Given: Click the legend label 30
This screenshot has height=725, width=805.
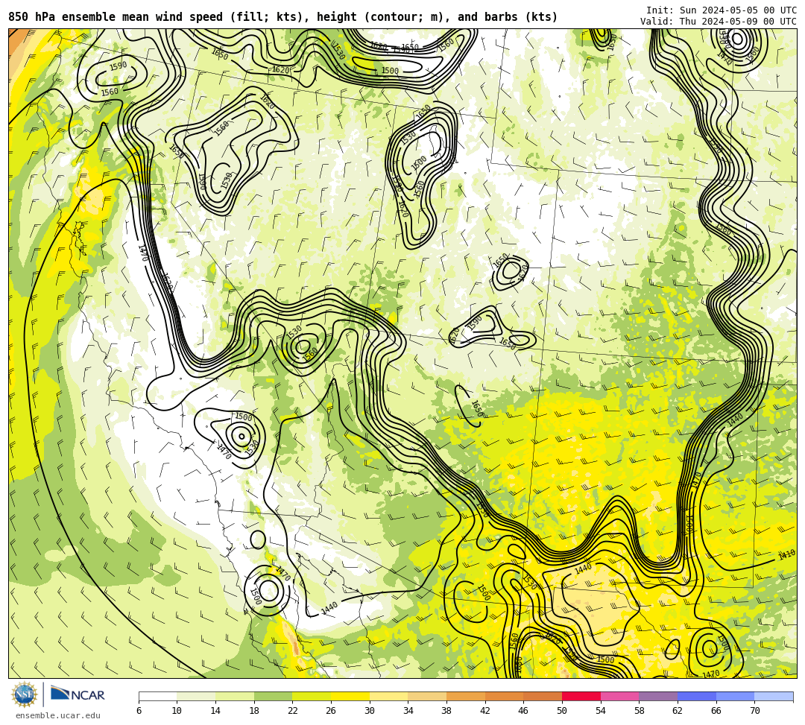Looking at the screenshot, I should 370,711.
